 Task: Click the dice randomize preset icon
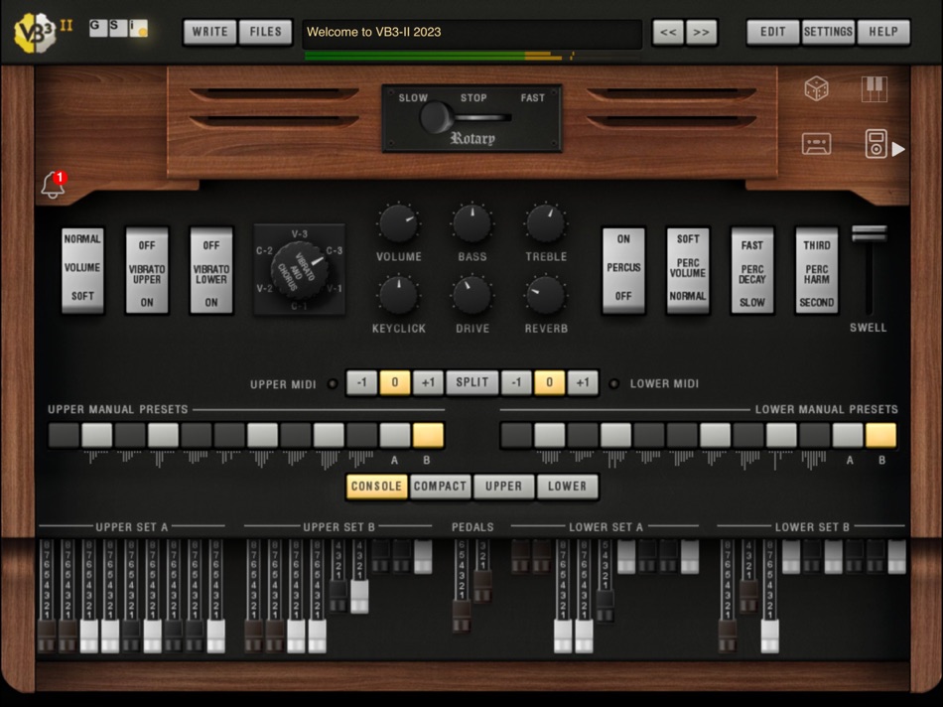coord(815,88)
